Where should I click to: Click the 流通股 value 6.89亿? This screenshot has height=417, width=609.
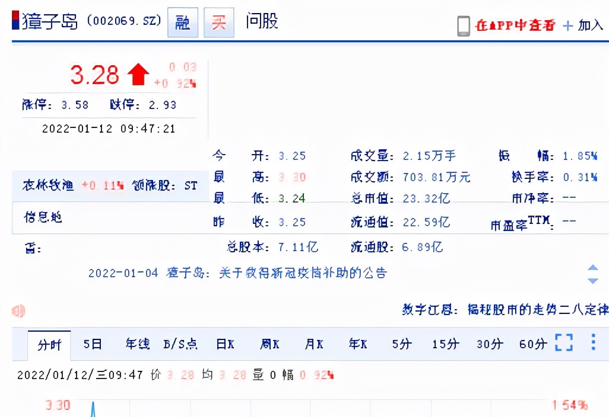tap(423, 247)
